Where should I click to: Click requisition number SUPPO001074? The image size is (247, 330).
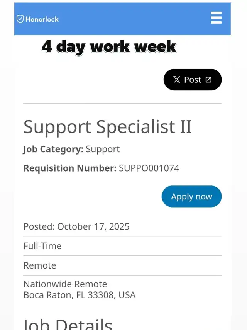(149, 168)
